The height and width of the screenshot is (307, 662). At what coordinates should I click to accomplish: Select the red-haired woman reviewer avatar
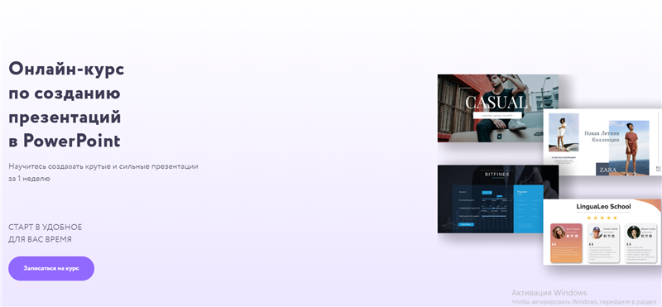tap(559, 232)
